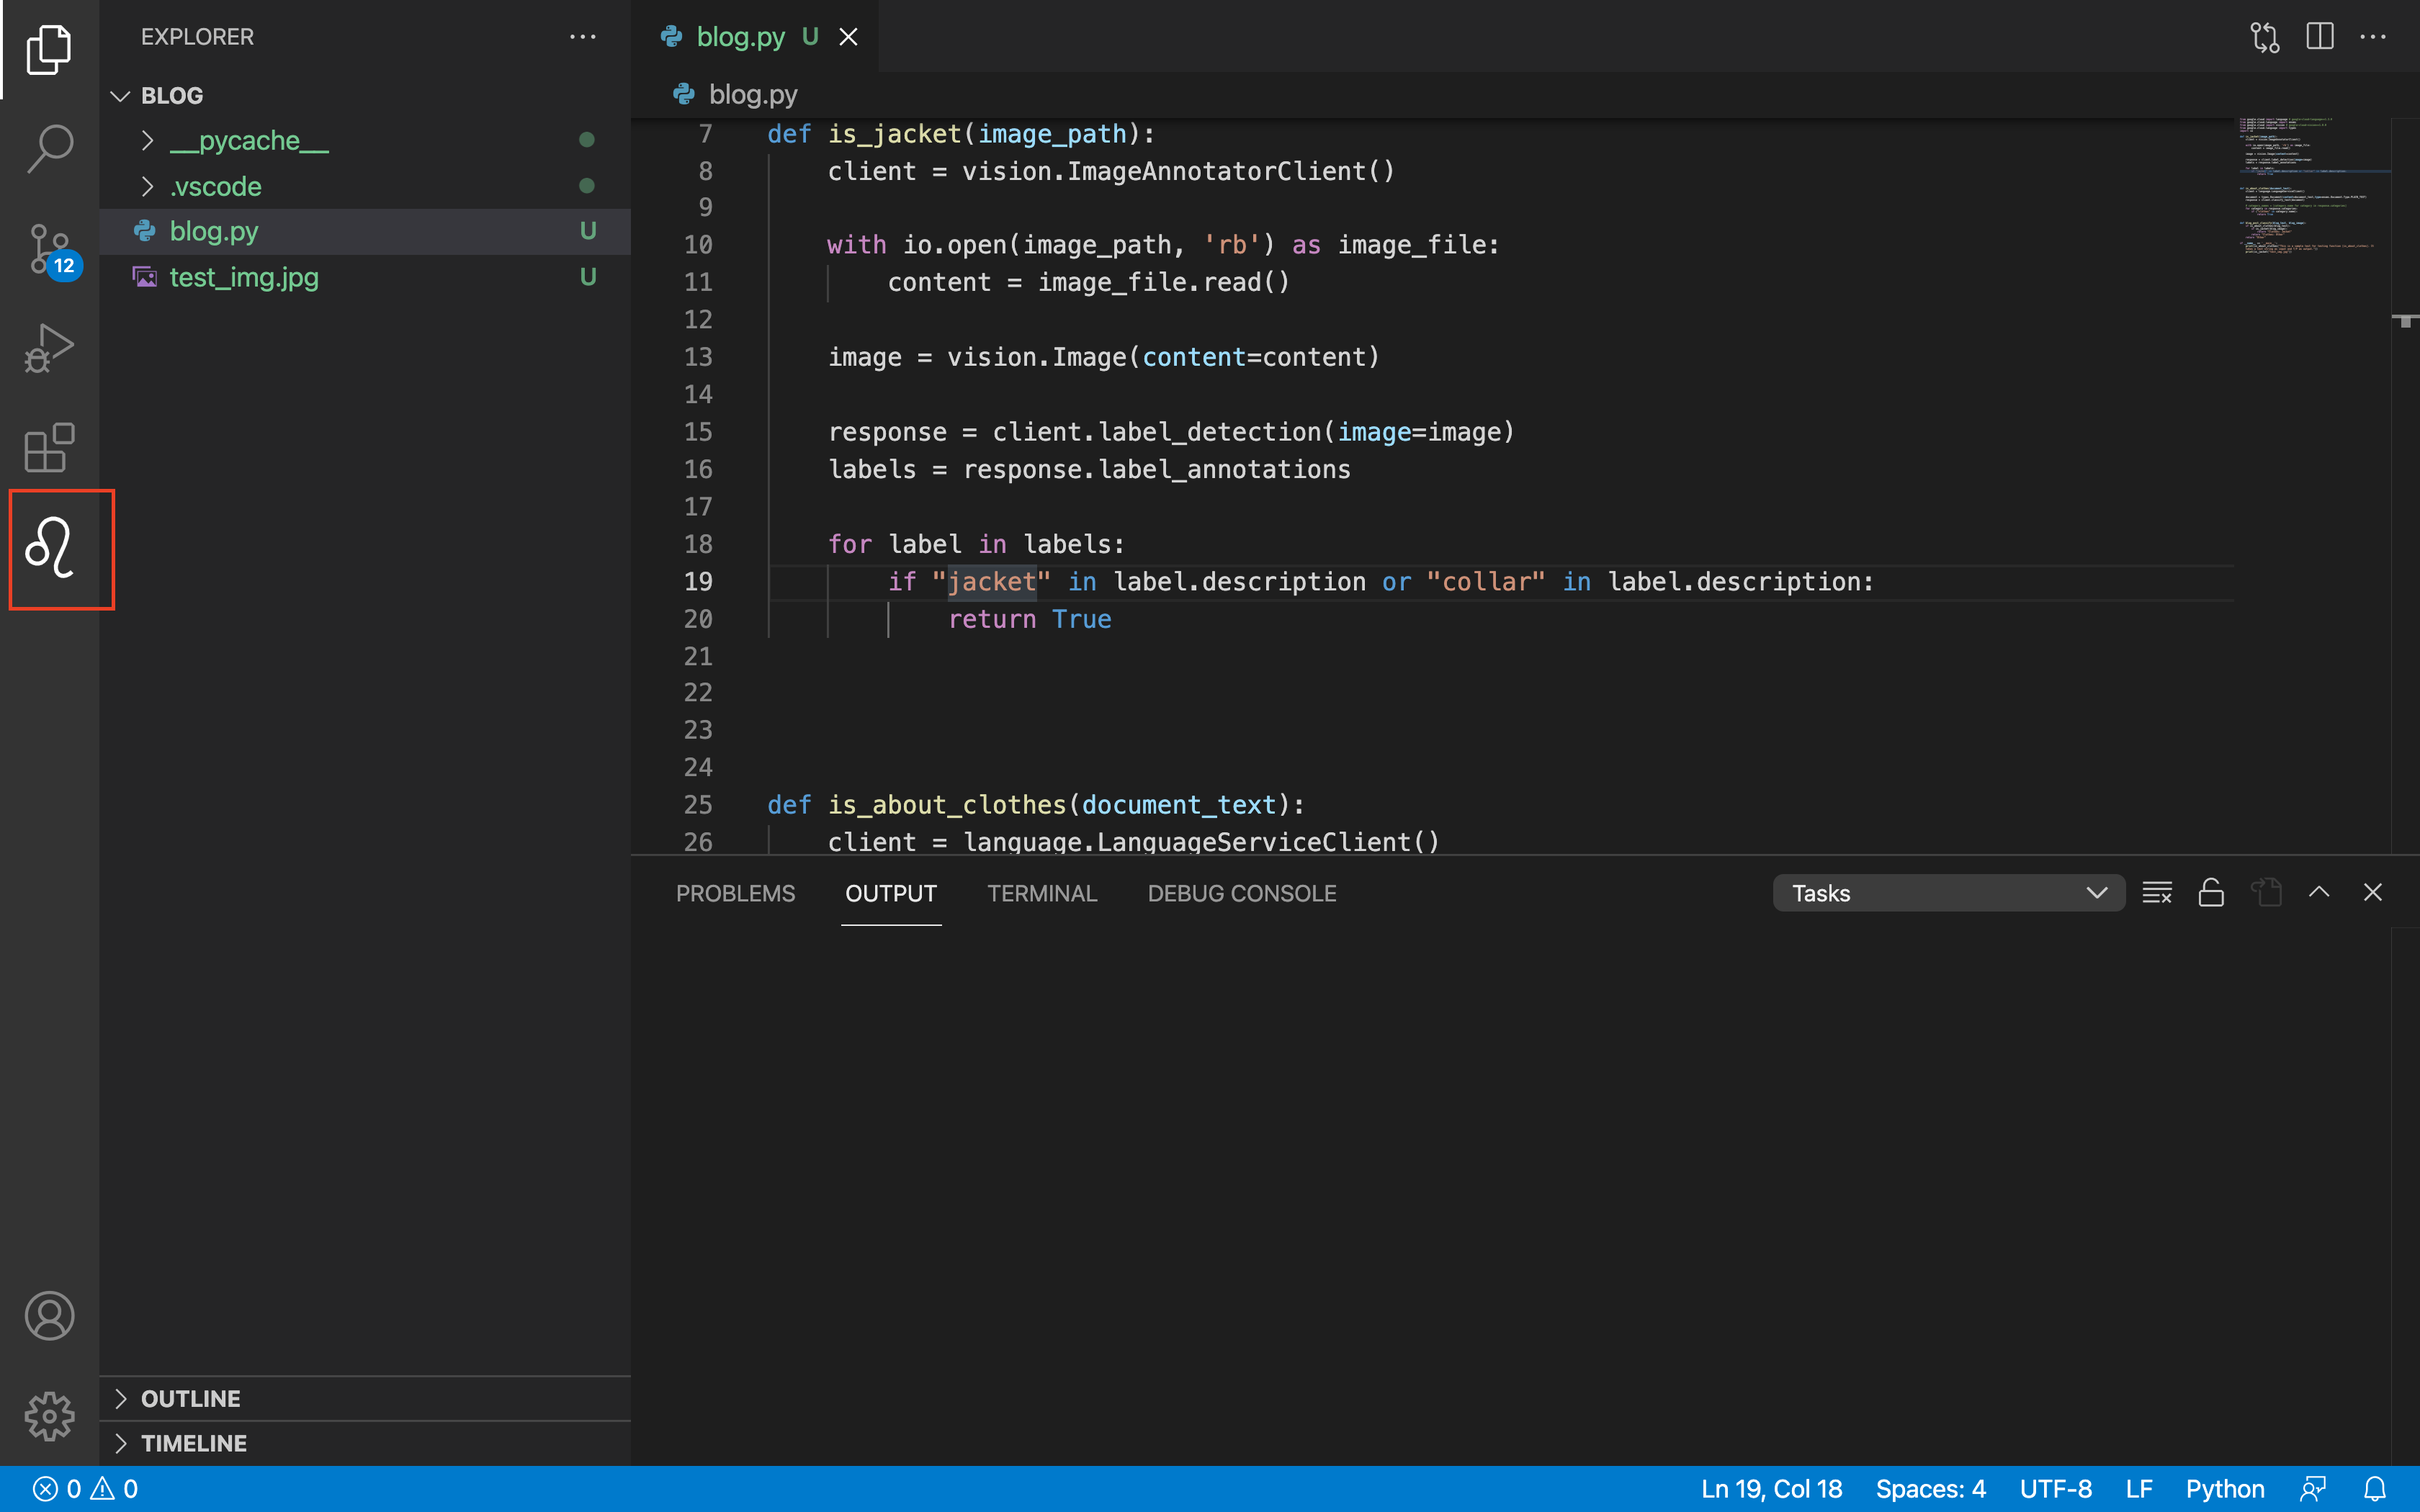Image resolution: width=2420 pixels, height=1512 pixels.
Task: Click the Python language mode in status bar
Action: (2224, 1489)
